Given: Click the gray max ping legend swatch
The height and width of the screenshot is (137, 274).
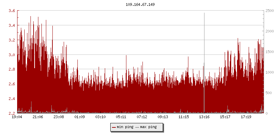Looking at the screenshot, I should [x=137, y=127].
